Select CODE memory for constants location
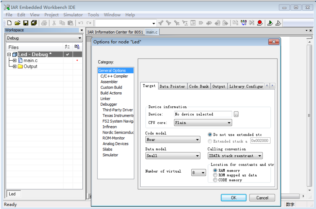The height and width of the screenshot is (209, 316). 215,180
